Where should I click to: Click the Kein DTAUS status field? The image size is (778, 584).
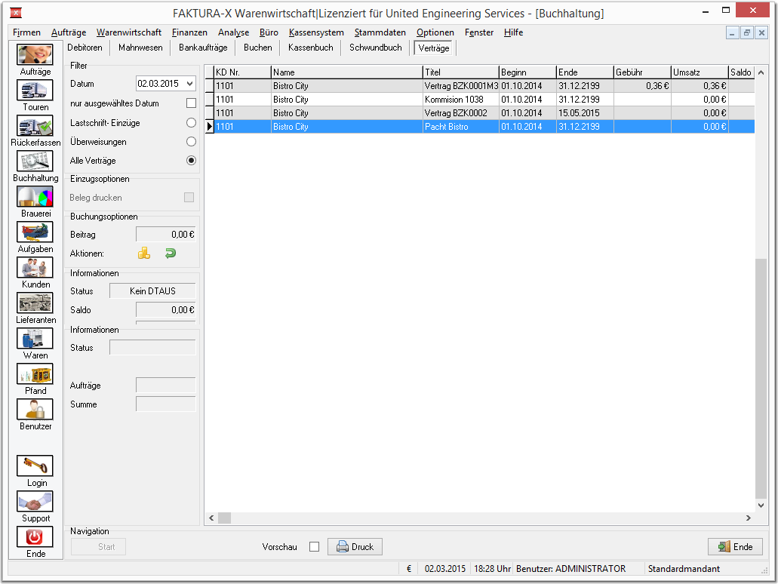[152, 291]
